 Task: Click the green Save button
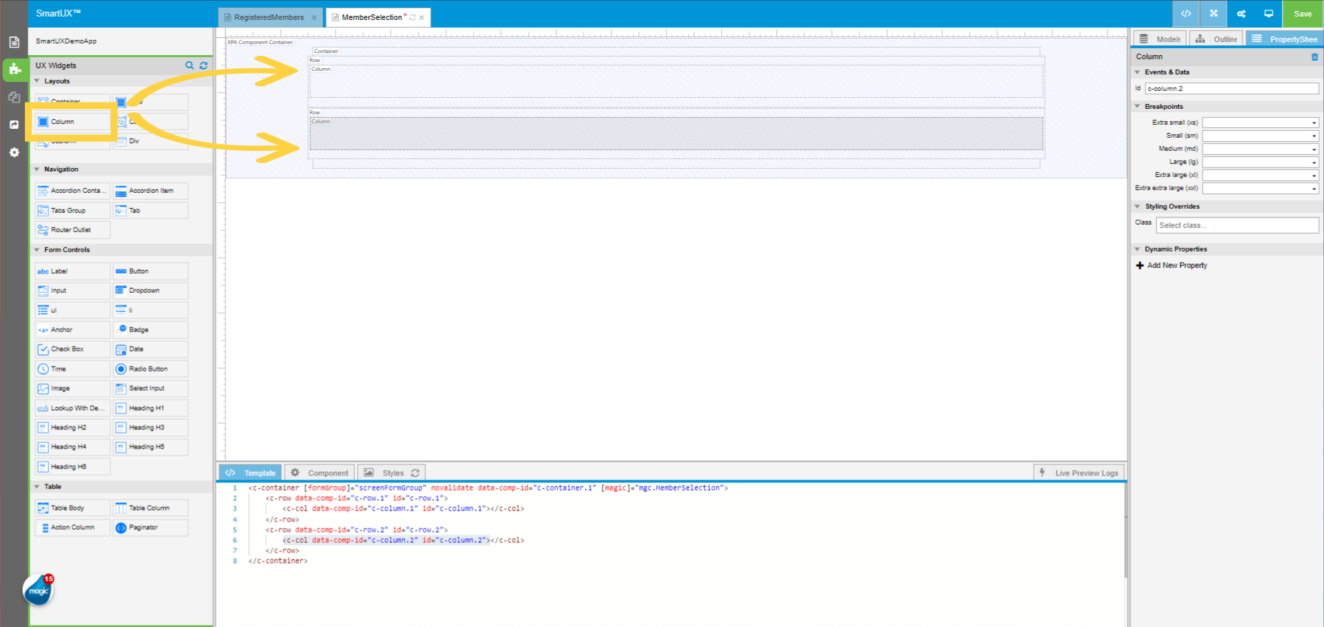[1302, 13]
